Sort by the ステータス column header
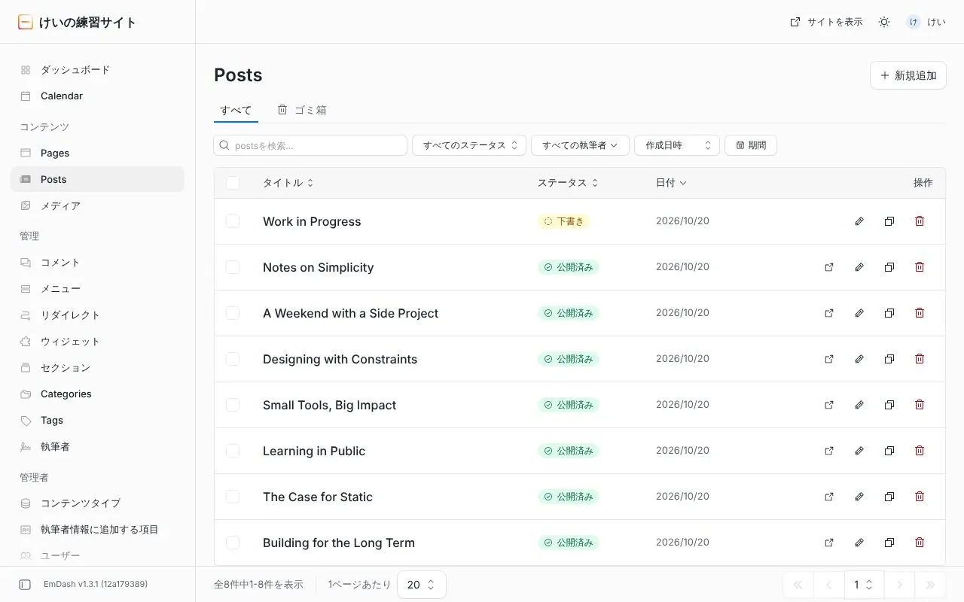 point(568,183)
